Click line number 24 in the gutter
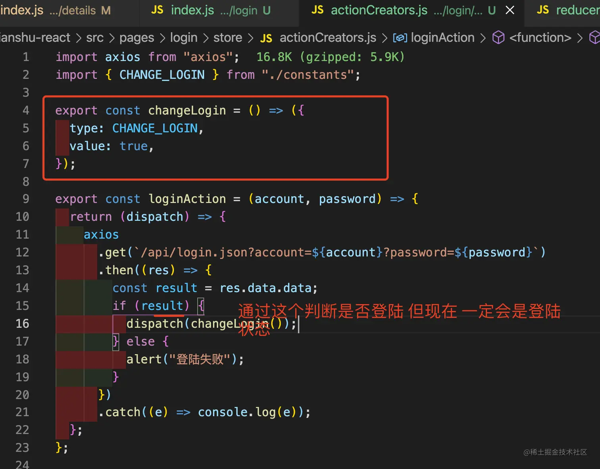This screenshot has height=469, width=600. point(22,464)
